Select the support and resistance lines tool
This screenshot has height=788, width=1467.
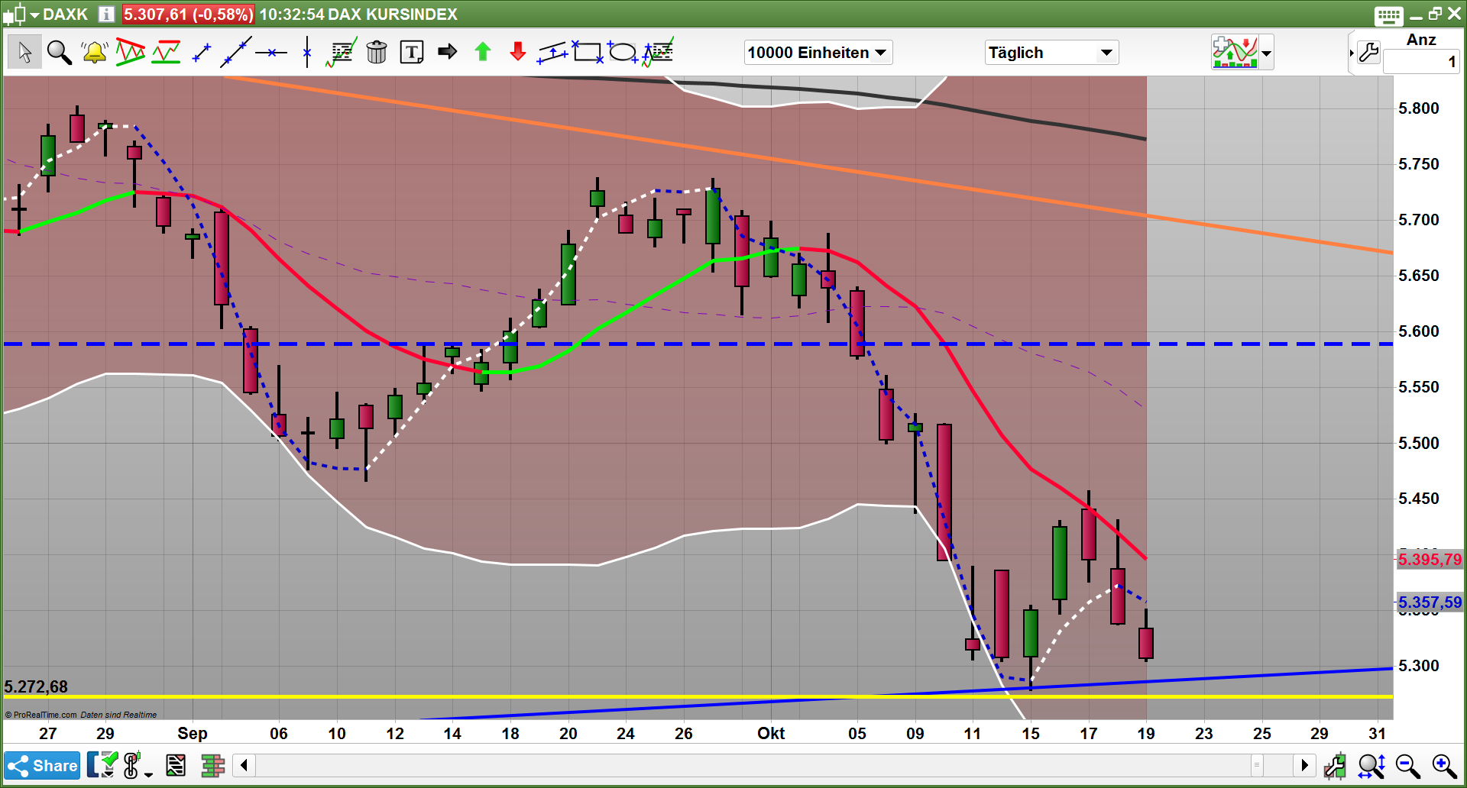point(166,52)
